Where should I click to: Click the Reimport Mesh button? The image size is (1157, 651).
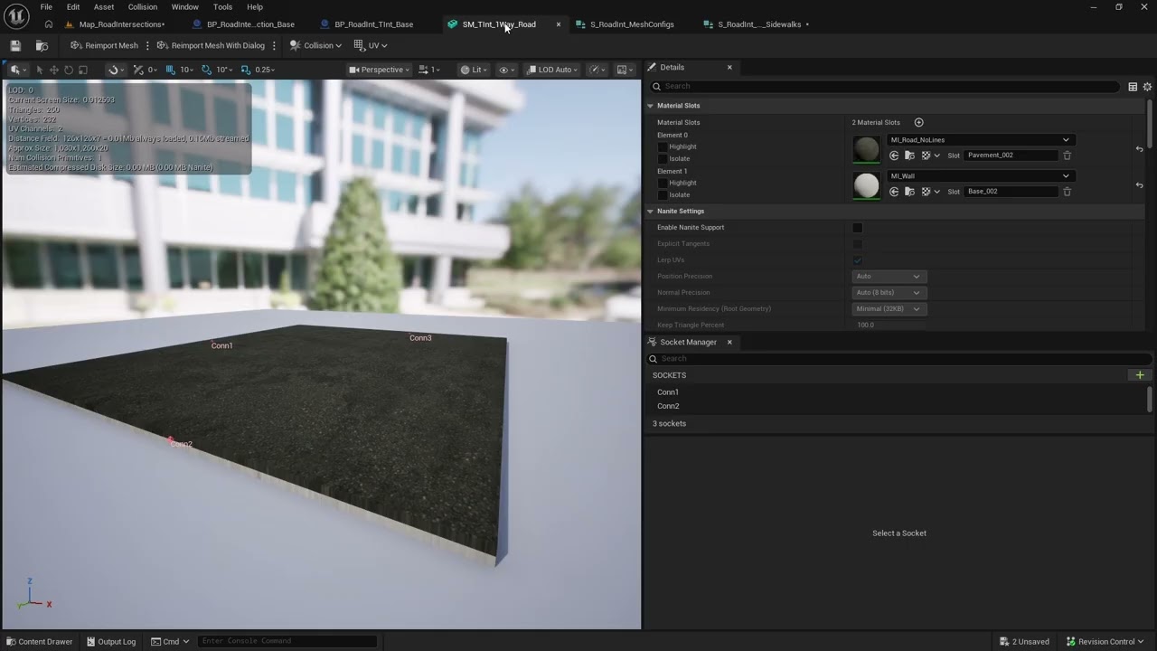(105, 45)
